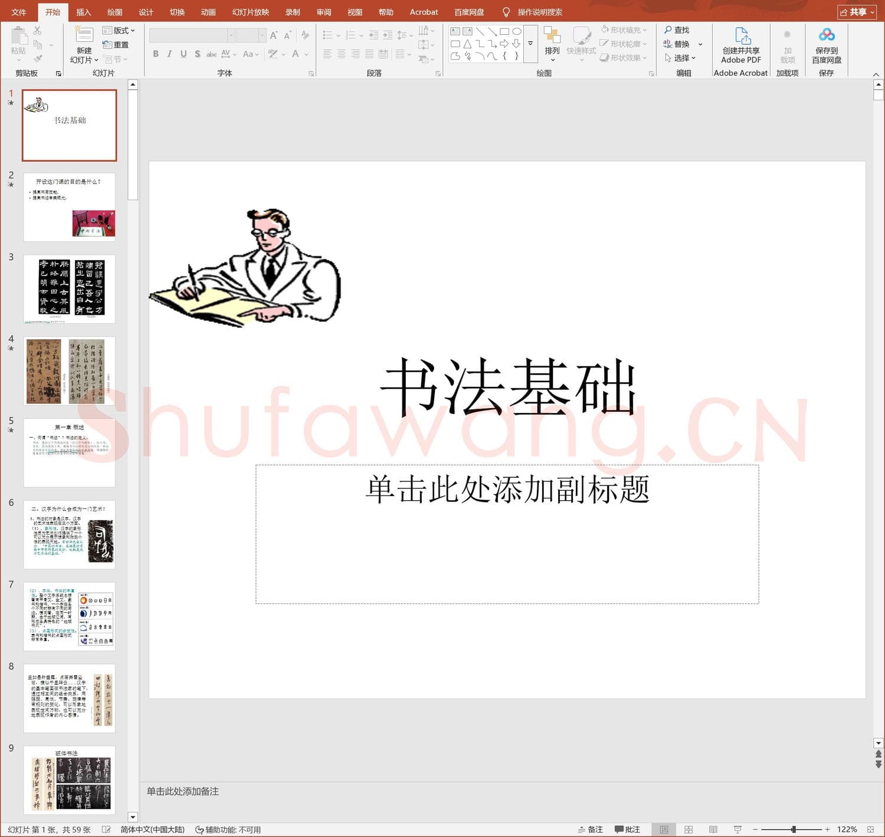Select the rectangle shape in the gallery
The width and height of the screenshot is (885, 837).
point(504,31)
